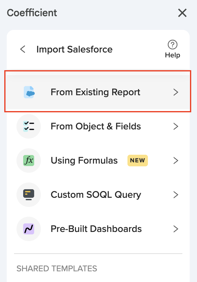
Task: Close the Coefficient sidebar panel
Action: pyautogui.click(x=182, y=13)
